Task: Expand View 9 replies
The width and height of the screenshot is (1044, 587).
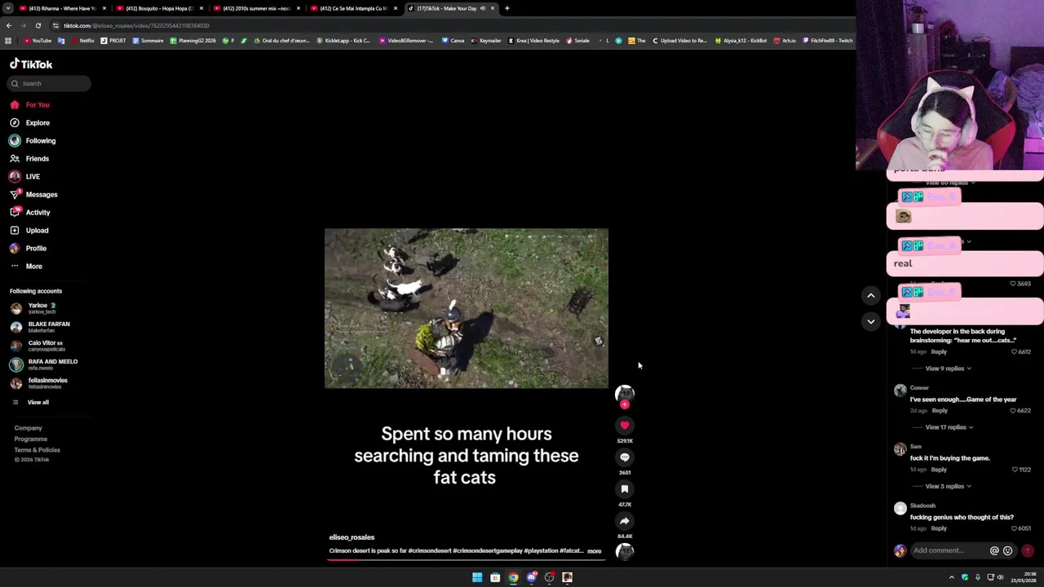Action: click(948, 369)
